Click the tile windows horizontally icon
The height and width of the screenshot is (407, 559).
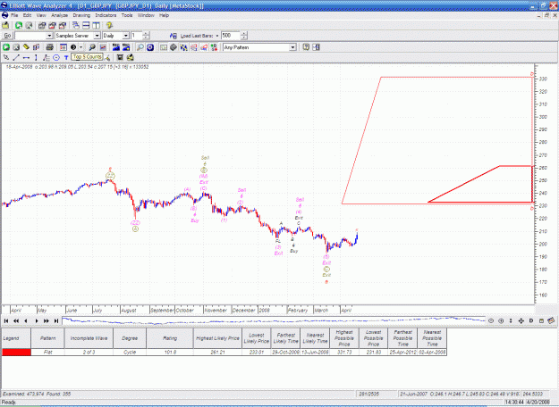86,25
